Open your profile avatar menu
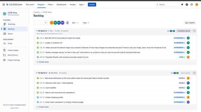 tap(197, 5)
